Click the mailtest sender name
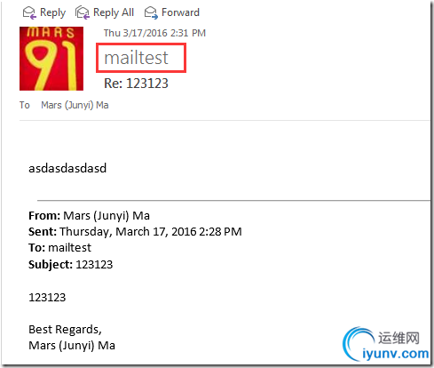The height and width of the screenshot is (368, 434). 136,58
